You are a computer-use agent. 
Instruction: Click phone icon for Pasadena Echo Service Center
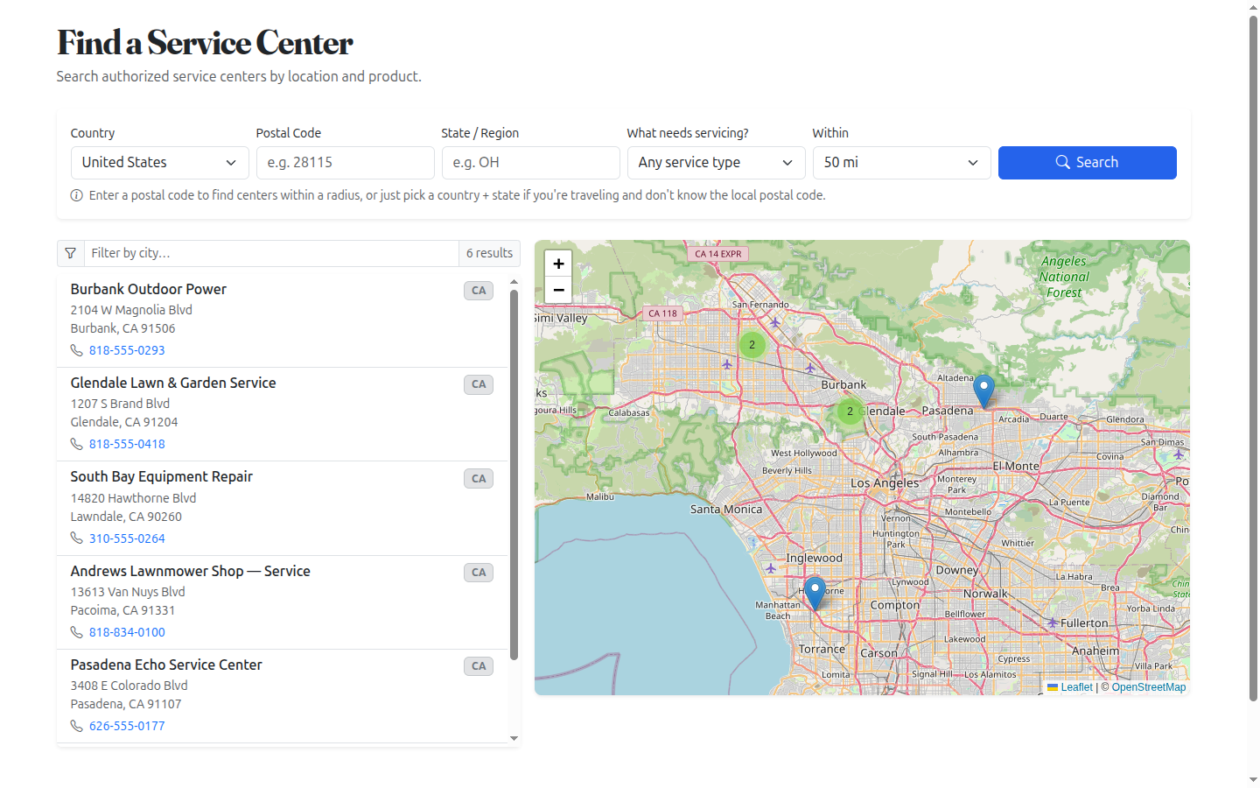click(x=77, y=726)
